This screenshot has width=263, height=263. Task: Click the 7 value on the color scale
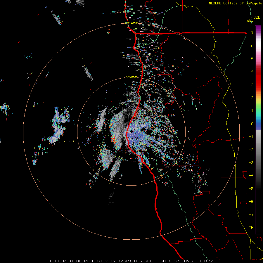[x=252, y=33]
